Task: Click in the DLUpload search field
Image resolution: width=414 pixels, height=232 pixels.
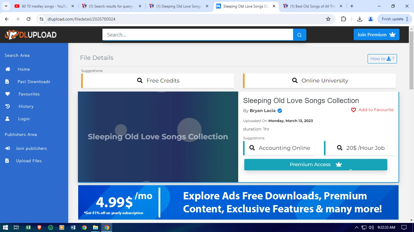Action: tap(198, 35)
